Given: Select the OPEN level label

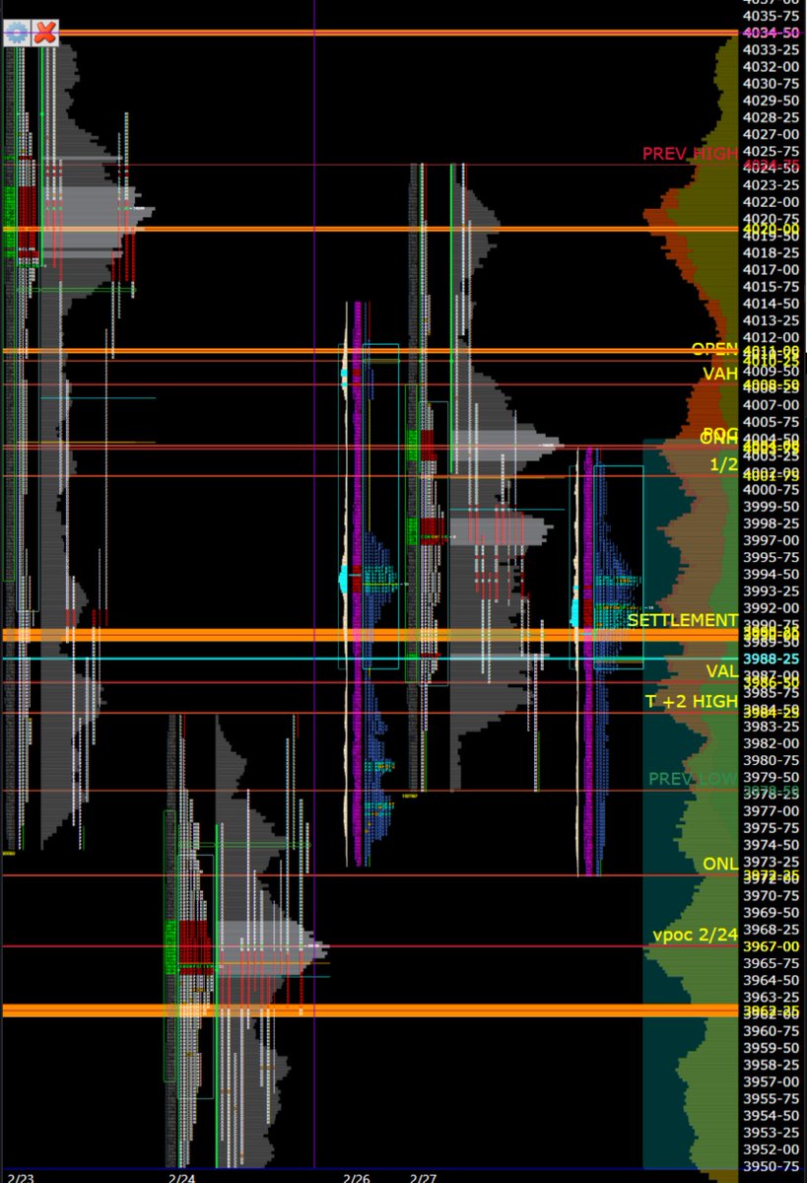Looking at the screenshot, I should pyautogui.click(x=714, y=349).
